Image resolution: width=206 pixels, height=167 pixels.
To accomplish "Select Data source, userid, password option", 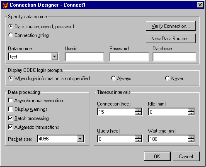I will coord(11,26).
